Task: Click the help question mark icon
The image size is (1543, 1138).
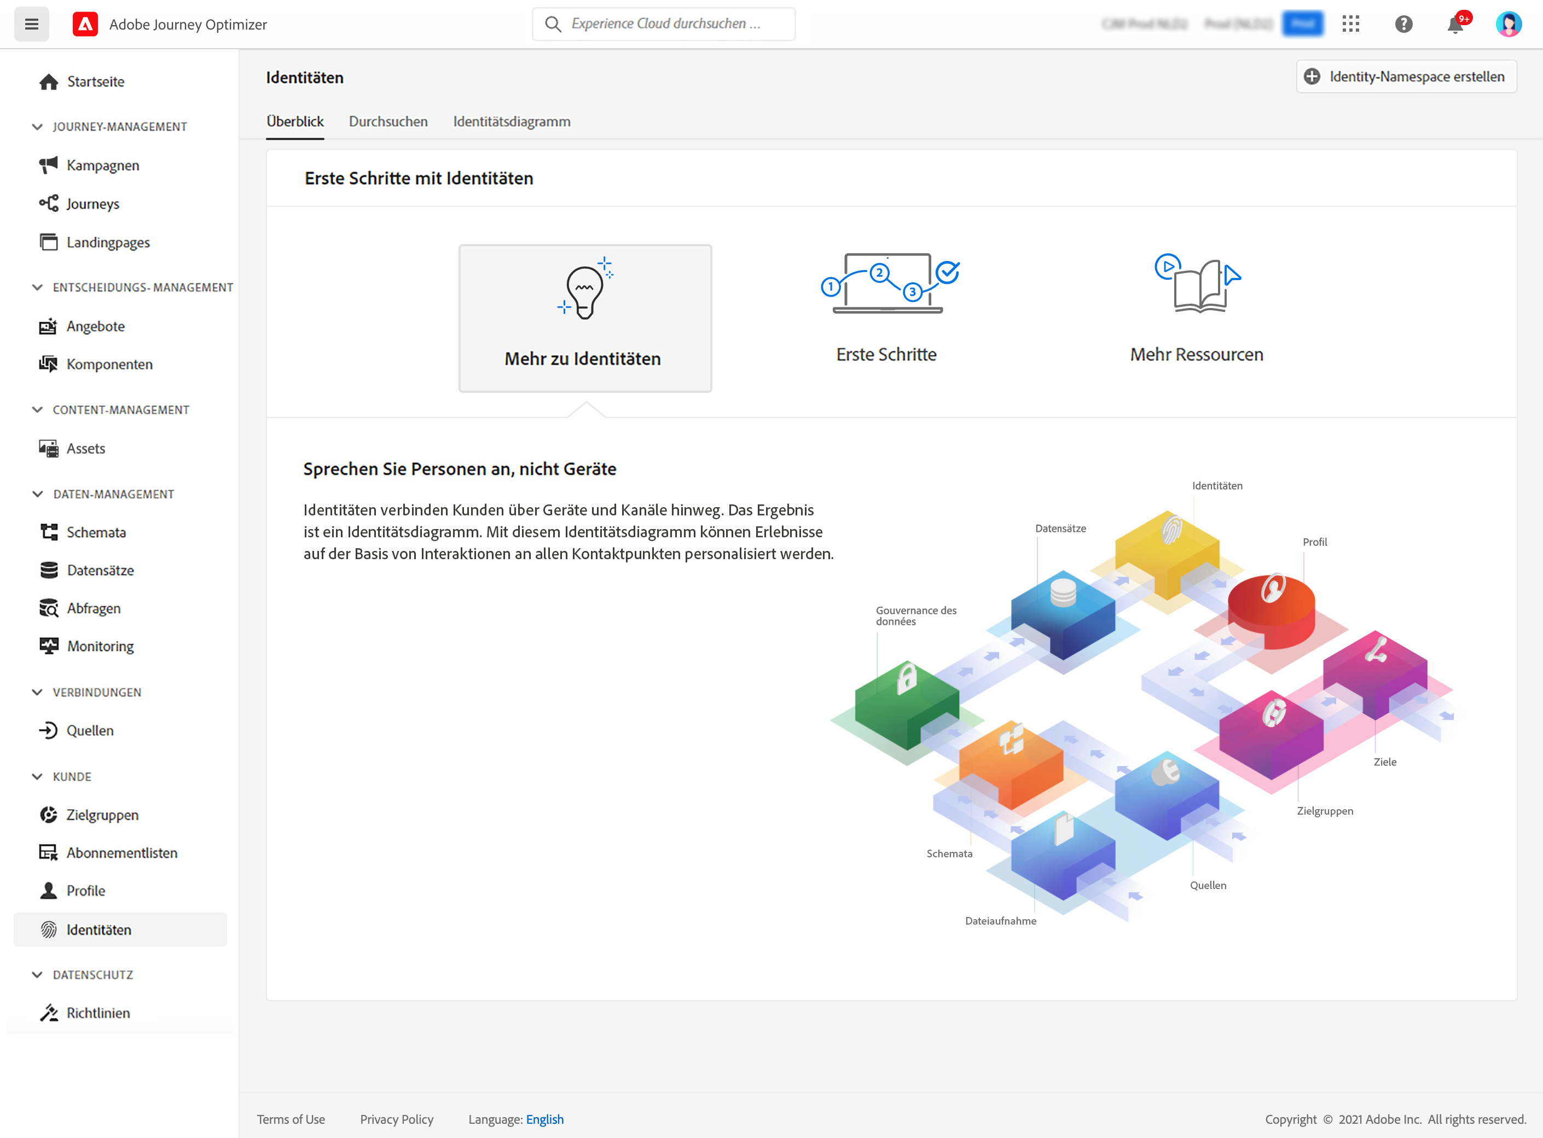Action: coord(1403,24)
